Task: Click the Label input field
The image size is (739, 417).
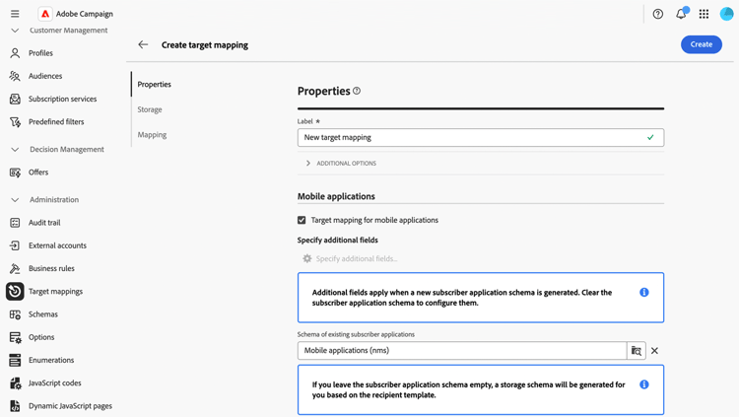Action: (481, 137)
